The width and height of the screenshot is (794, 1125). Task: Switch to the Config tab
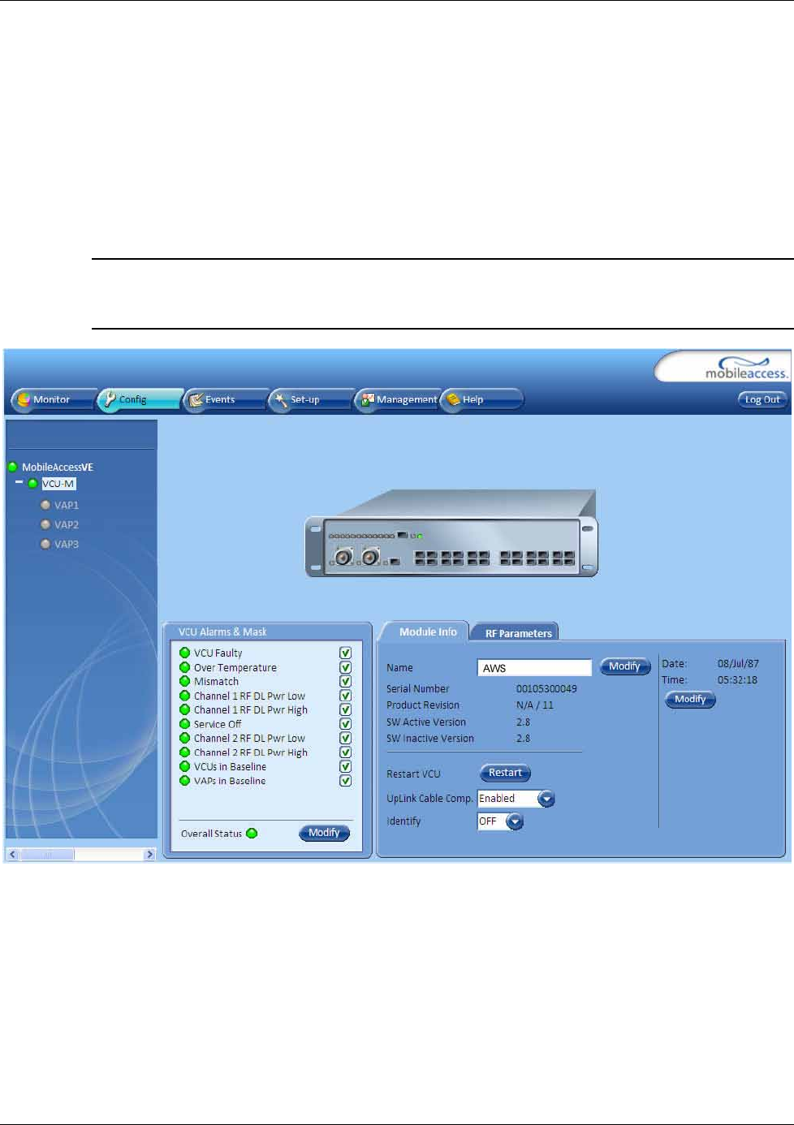pyautogui.click(x=139, y=399)
